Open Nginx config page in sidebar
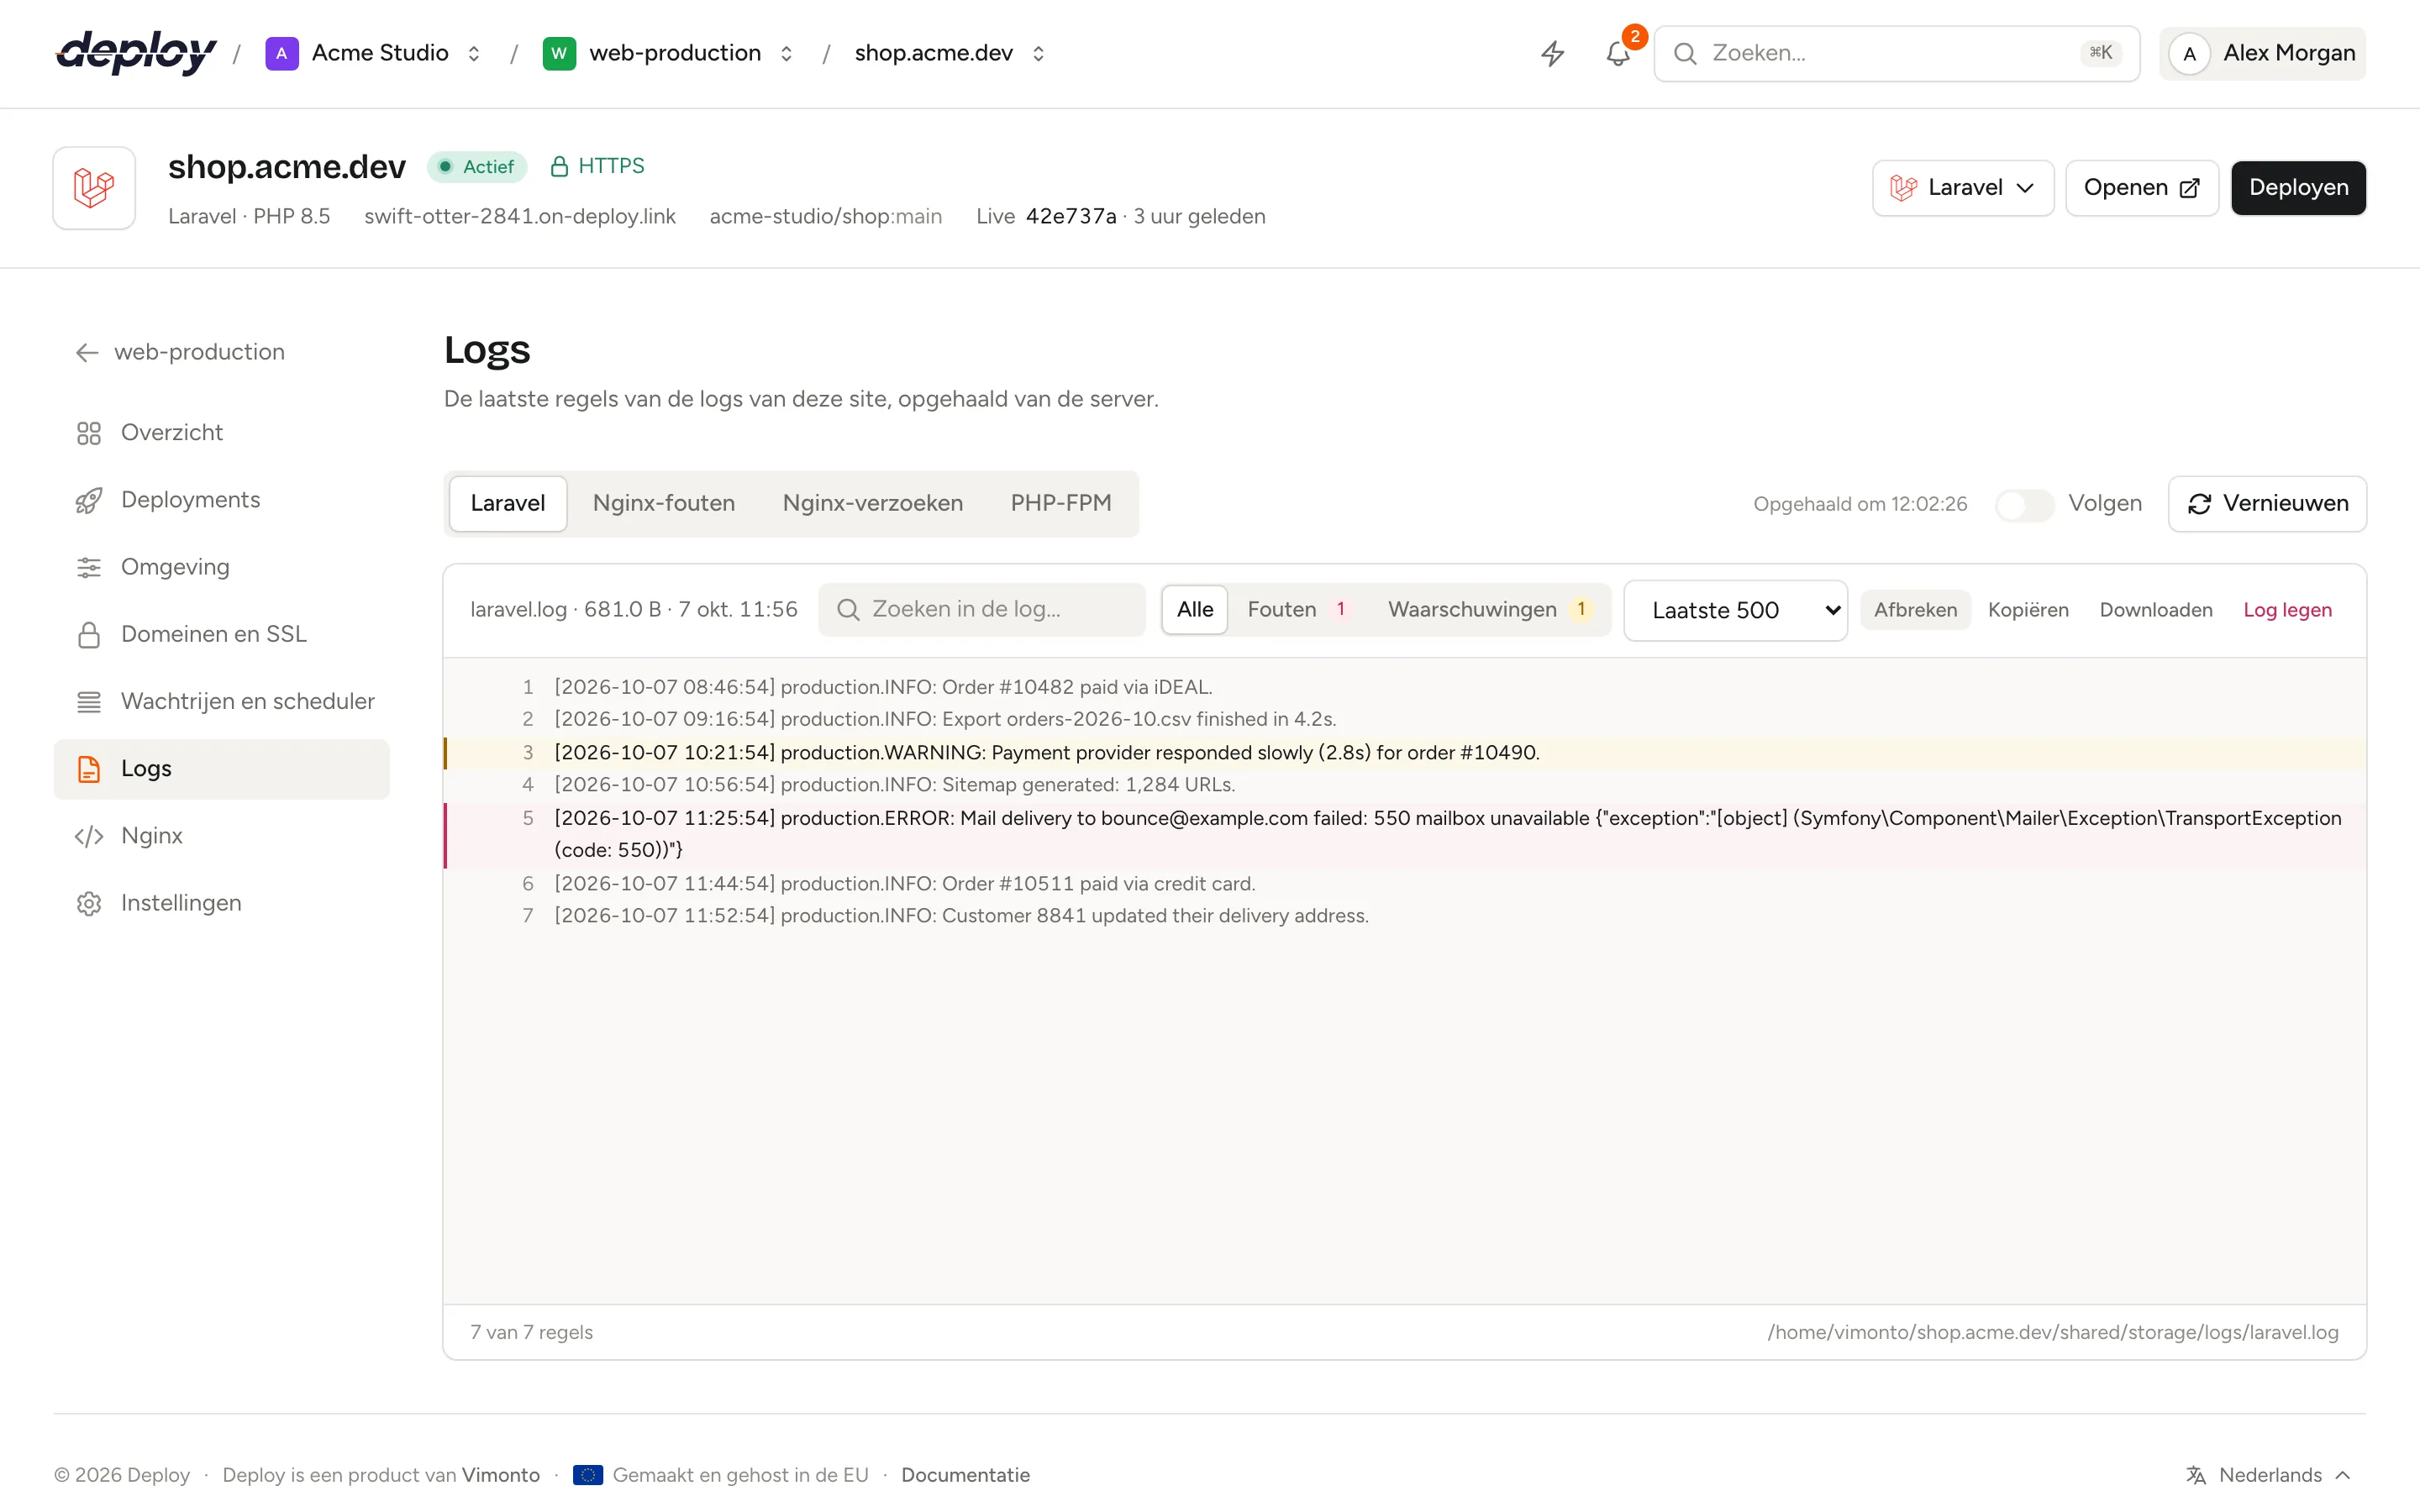This screenshot has width=2420, height=1512. coord(222,835)
